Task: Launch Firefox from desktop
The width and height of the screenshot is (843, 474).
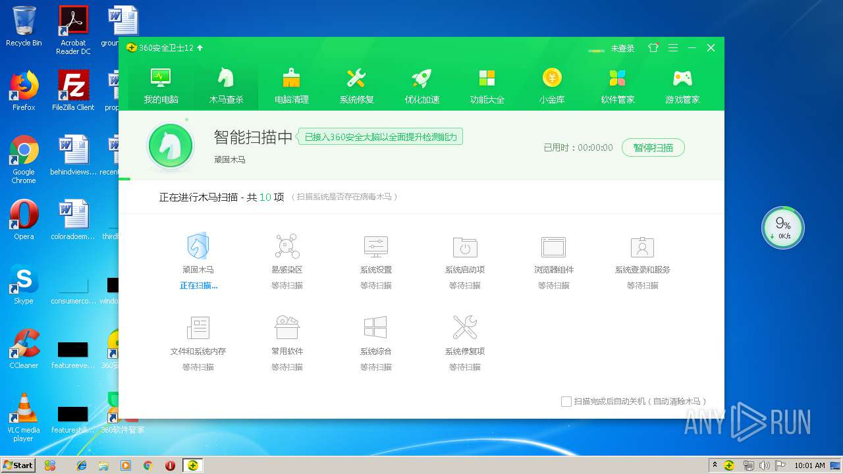Action: coord(24,90)
